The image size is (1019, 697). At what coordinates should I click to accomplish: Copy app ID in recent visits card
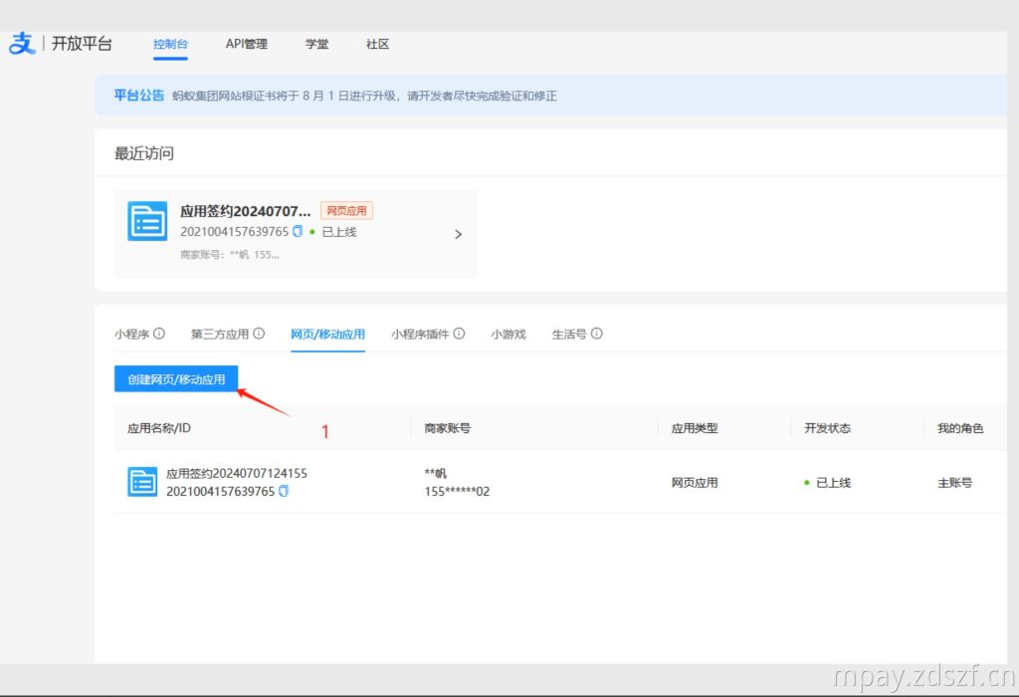tap(298, 232)
